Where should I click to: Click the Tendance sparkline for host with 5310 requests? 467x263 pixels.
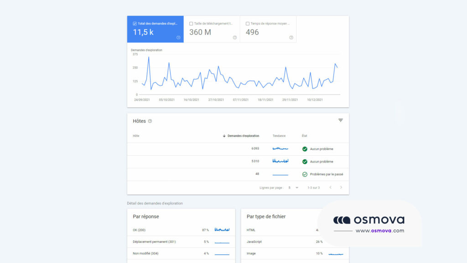point(281,161)
